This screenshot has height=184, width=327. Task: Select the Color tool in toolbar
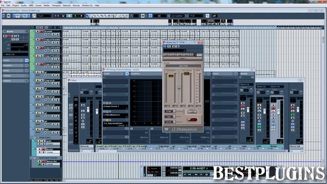(127, 16)
